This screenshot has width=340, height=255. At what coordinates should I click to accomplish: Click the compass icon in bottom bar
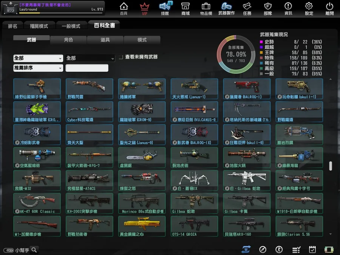click(263, 249)
